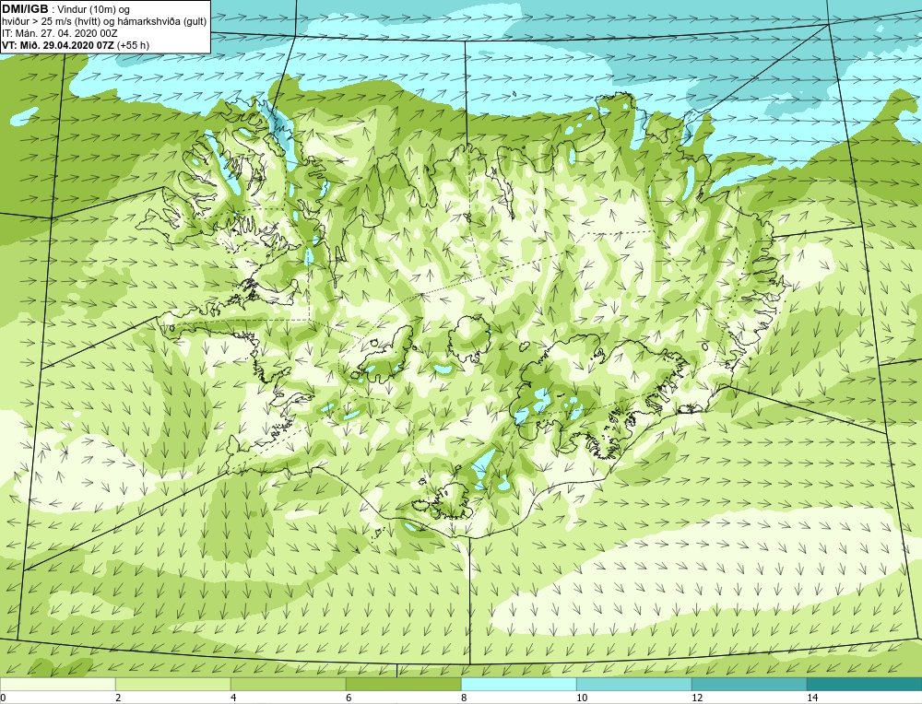Click the 8–10 m/s pale cyan legend swatch
The height and width of the screenshot is (704, 922).
[x=518, y=684]
